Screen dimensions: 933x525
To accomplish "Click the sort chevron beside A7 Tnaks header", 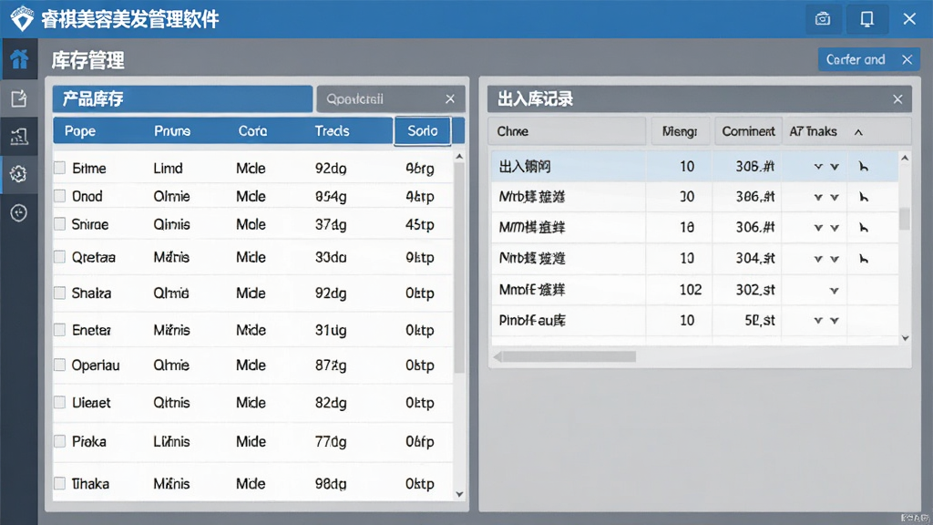I will click(x=858, y=132).
